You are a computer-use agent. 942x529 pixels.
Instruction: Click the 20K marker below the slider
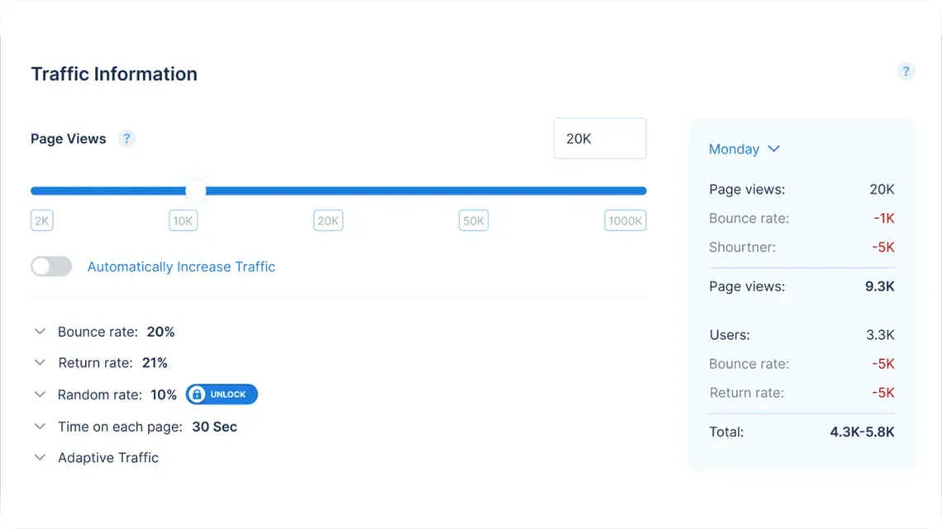point(327,220)
